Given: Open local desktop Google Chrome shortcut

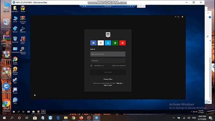Looking at the screenshot, I should pos(6,106).
